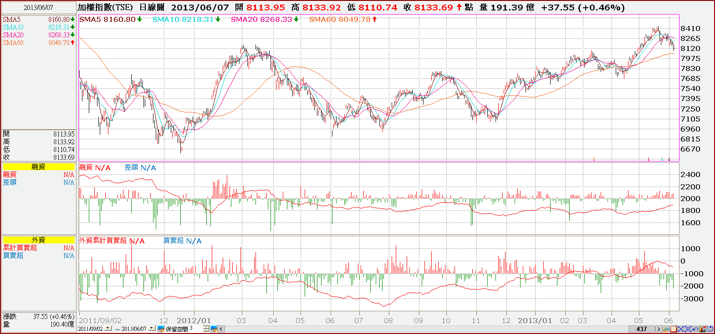Screen dimensions: 715x334
Task: Click the 融資 N/A row in left panel
Action: tap(39, 175)
